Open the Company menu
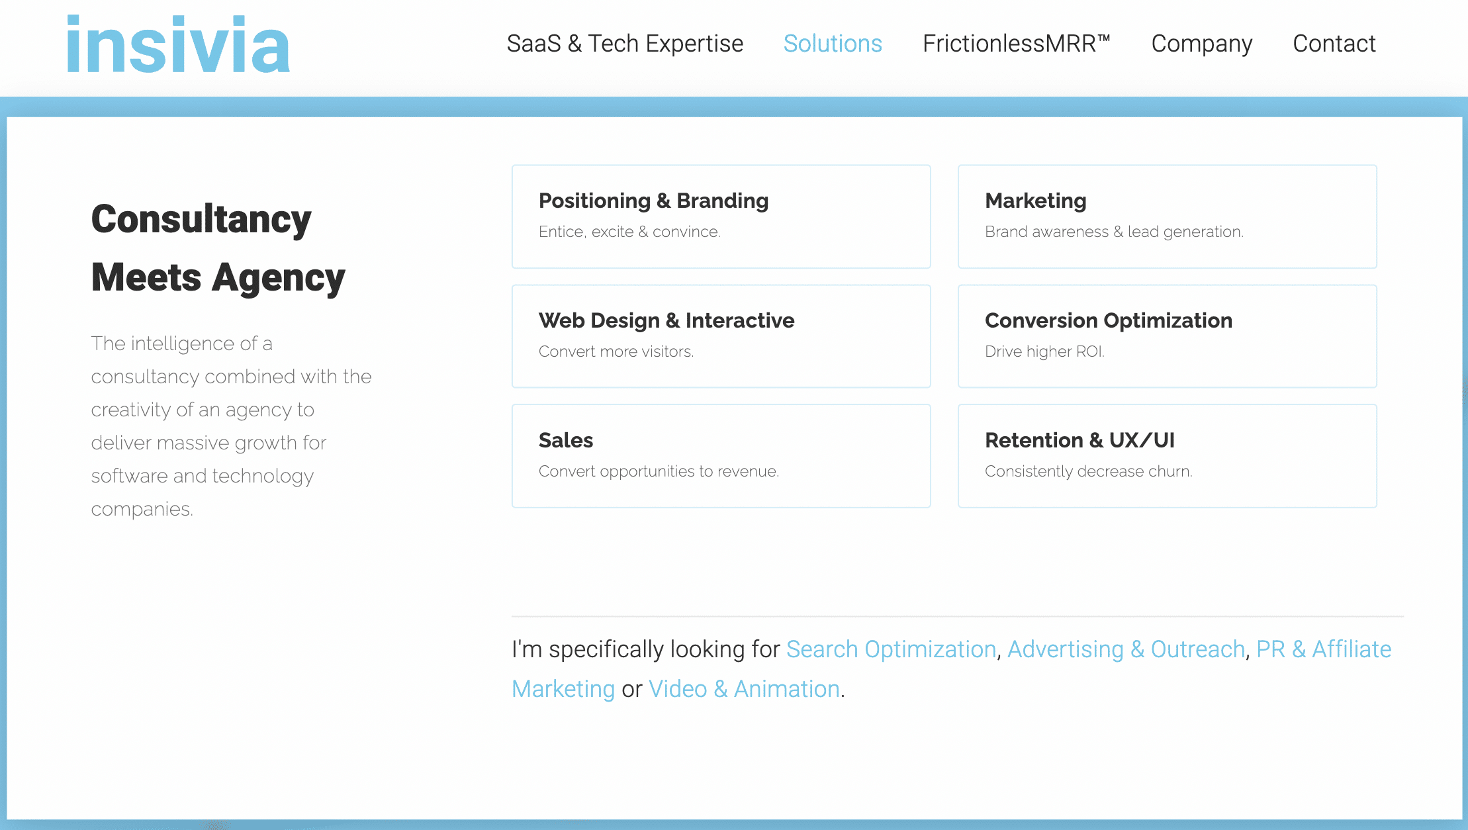The width and height of the screenshot is (1468, 830). click(x=1202, y=44)
